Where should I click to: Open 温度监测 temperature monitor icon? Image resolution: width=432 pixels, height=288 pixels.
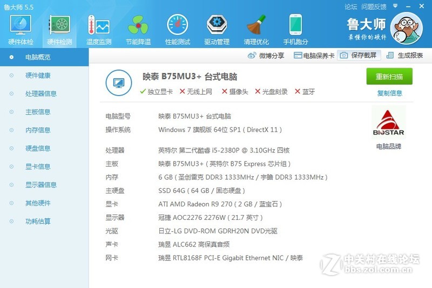[x=99, y=30]
